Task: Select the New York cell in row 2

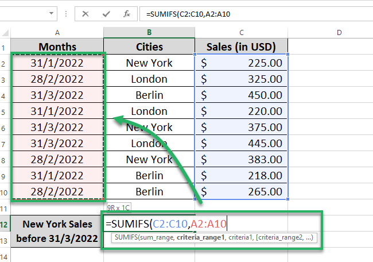Action: click(149, 63)
